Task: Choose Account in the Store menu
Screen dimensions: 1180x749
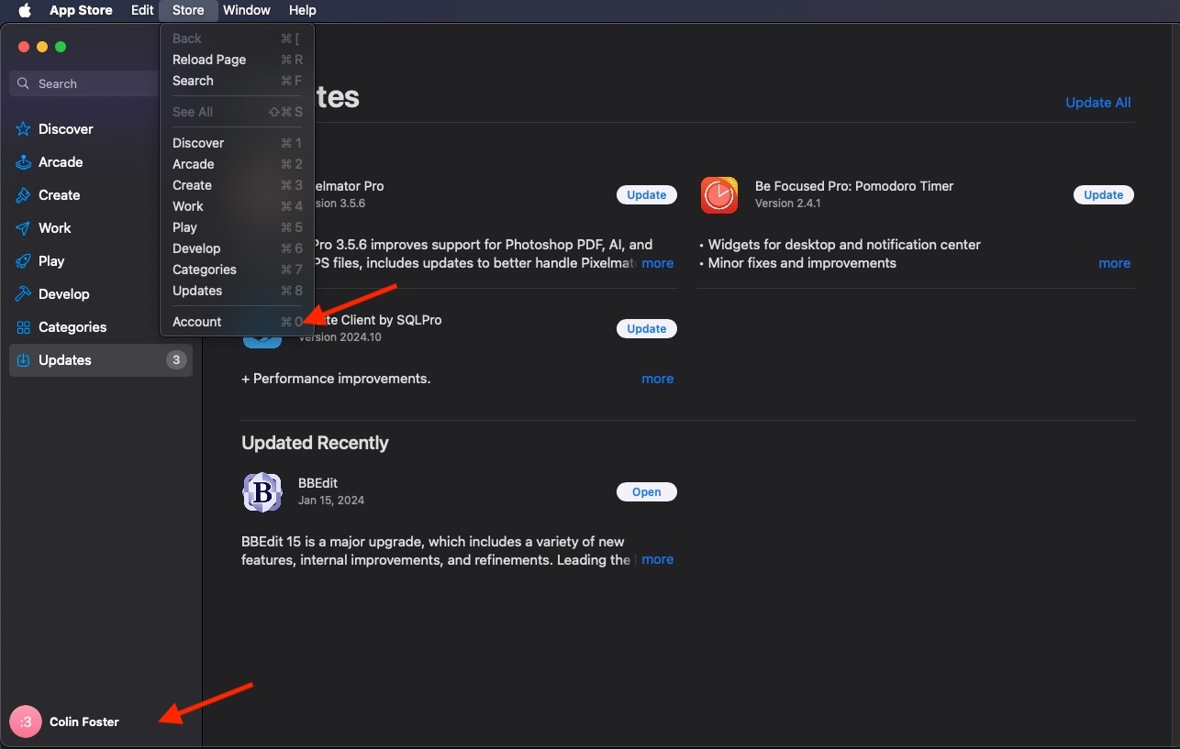Action: click(238, 322)
